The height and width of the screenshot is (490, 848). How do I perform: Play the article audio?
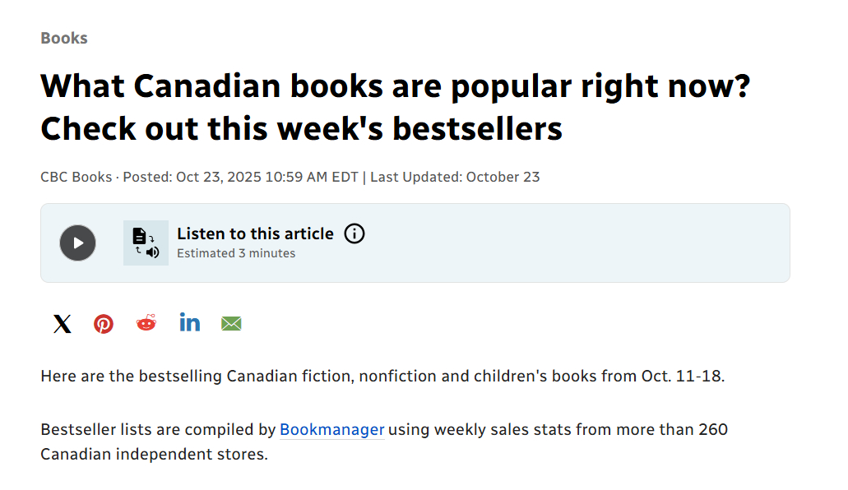[77, 243]
